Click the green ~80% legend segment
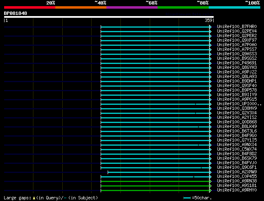The width and height of the screenshot is (264, 201). pyautogui.click(x=183, y=7)
